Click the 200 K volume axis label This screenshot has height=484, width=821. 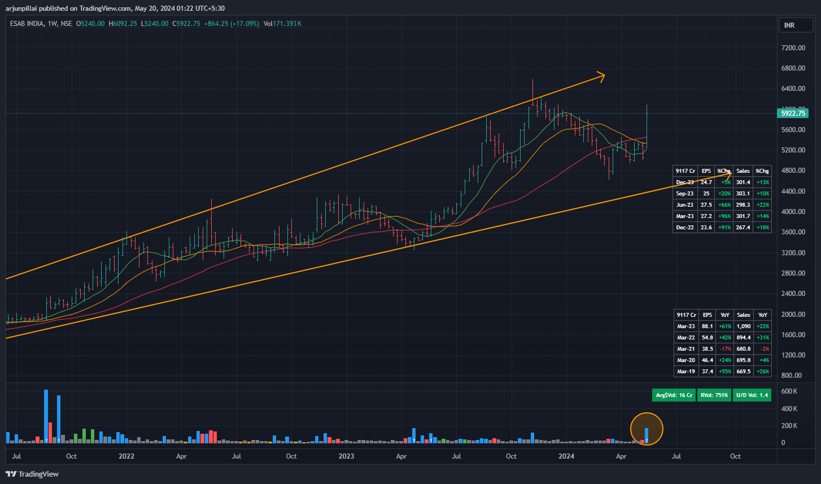(789, 426)
